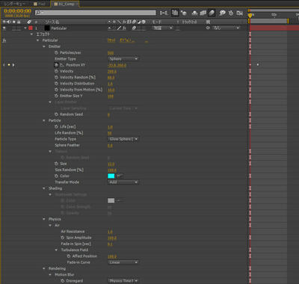Click the Reset link for Particular

[x=111, y=40]
